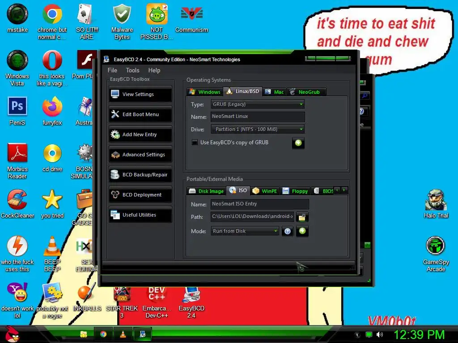Select the Halo Trial desktop icon
This screenshot has width=458, height=343.
pyautogui.click(x=436, y=204)
